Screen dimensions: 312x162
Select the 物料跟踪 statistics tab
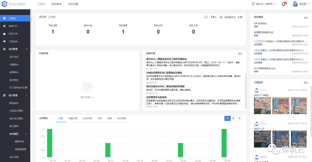(x=122, y=118)
